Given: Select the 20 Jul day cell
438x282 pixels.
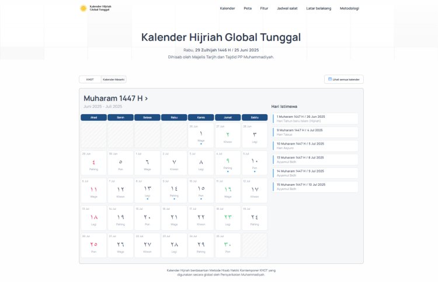Looking at the screenshot, I should pos(93,245).
